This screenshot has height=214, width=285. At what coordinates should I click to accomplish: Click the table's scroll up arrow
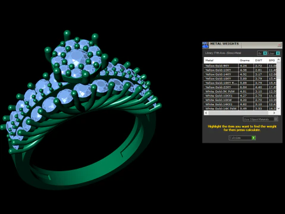click(278, 59)
